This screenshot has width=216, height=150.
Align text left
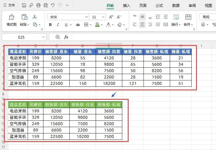(x=135, y=25)
